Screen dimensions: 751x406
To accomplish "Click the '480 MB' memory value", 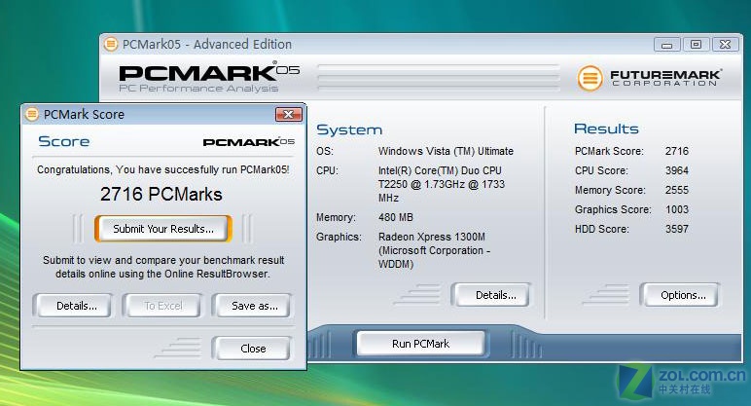I will (395, 217).
